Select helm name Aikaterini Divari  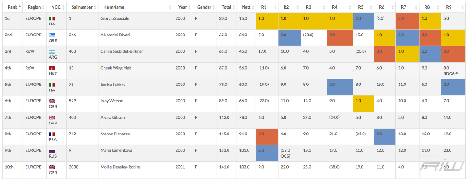(116, 35)
